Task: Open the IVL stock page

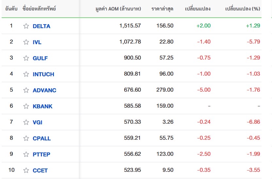Action: point(37,42)
